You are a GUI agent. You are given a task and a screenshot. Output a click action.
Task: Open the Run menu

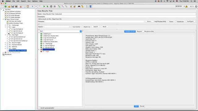(29, 1)
